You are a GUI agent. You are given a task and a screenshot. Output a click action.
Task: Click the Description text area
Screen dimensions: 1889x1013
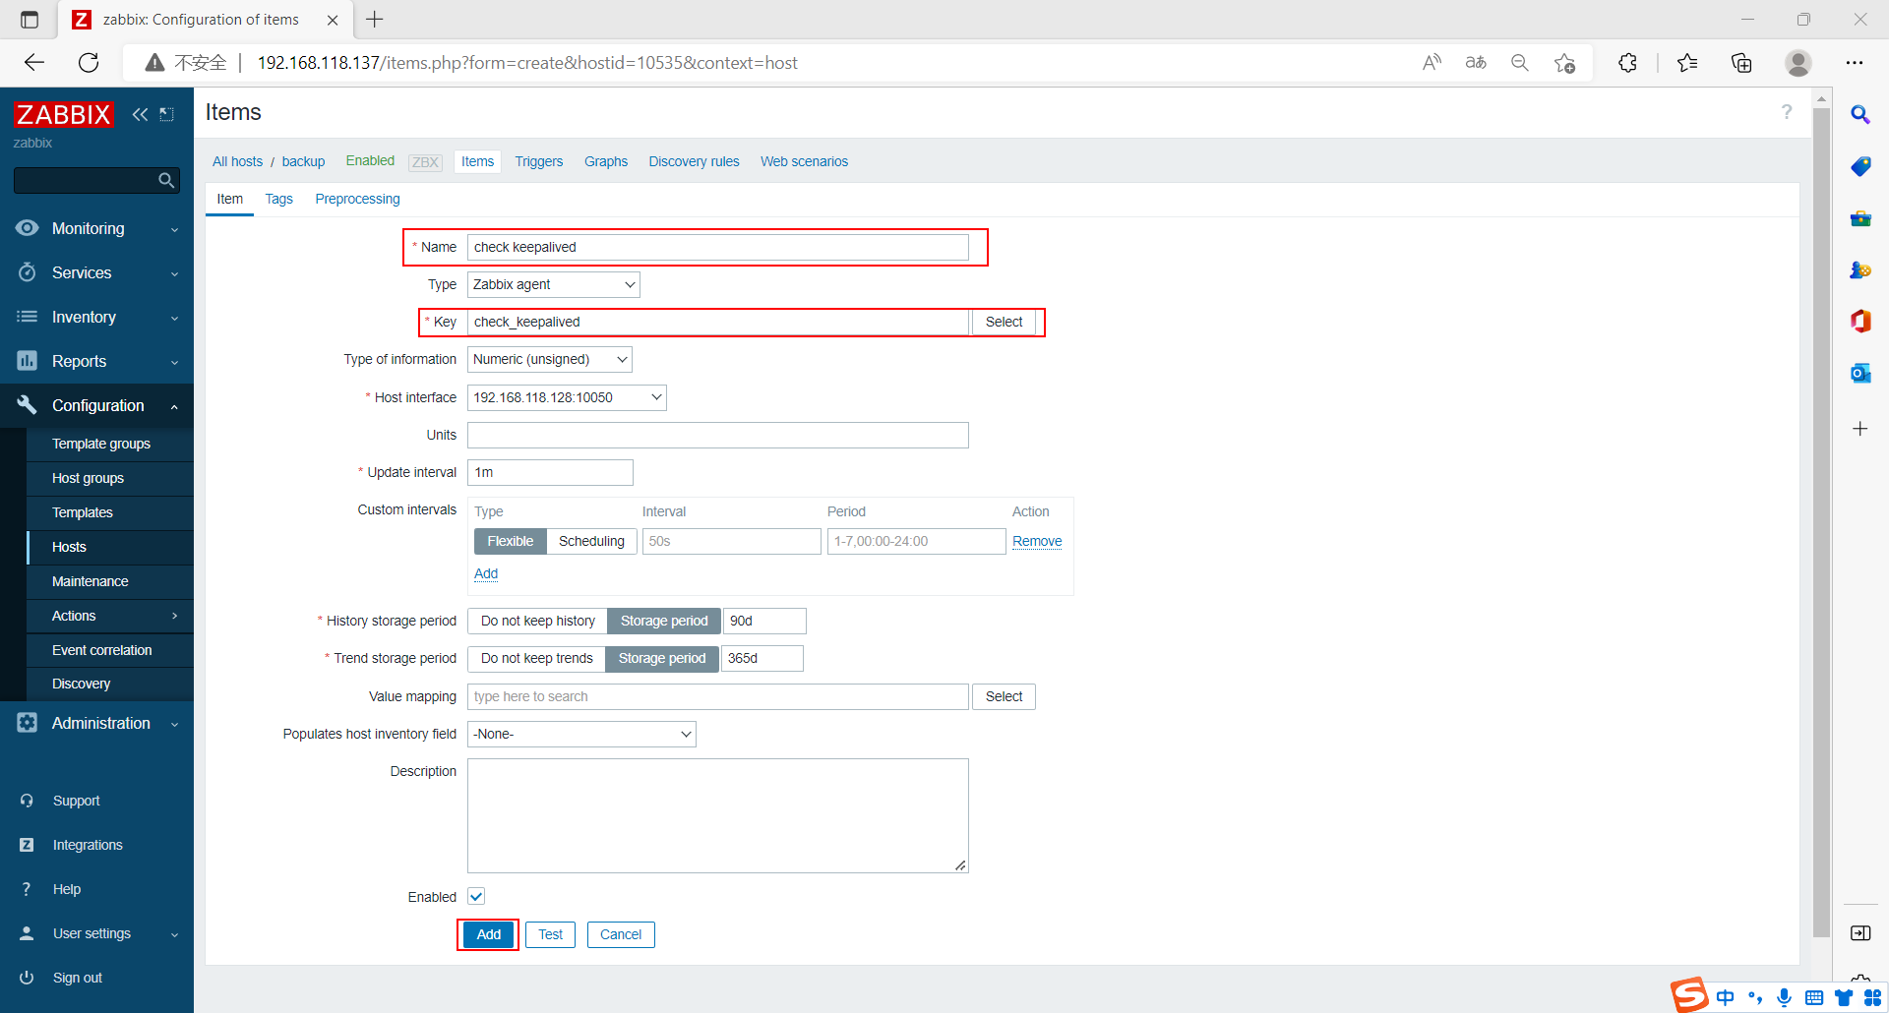pos(717,815)
